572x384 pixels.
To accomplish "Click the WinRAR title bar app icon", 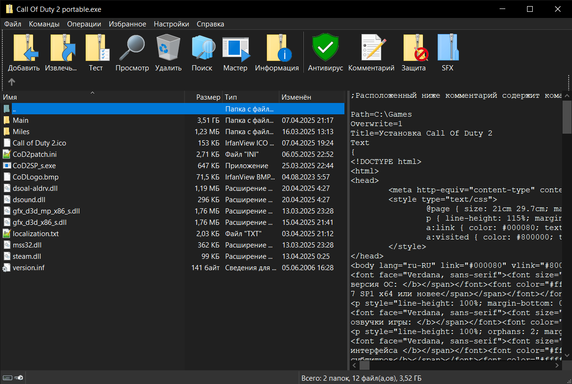I will pyautogui.click(x=9, y=9).
